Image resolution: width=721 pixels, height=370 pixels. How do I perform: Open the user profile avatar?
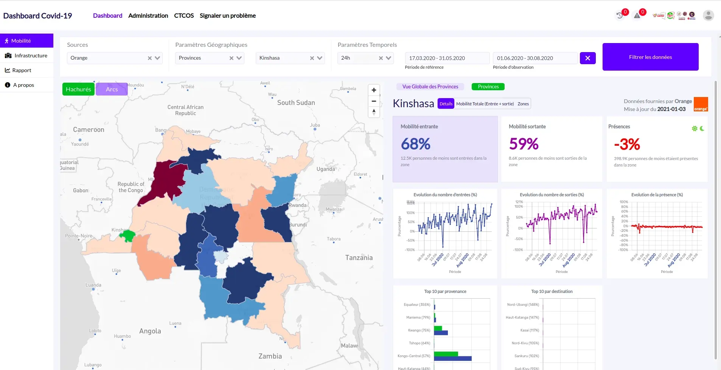[x=708, y=15]
